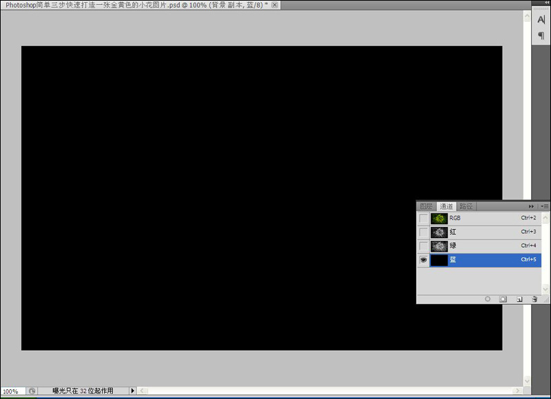
Task: Select 通道 (Channels) tab
Action: click(446, 206)
